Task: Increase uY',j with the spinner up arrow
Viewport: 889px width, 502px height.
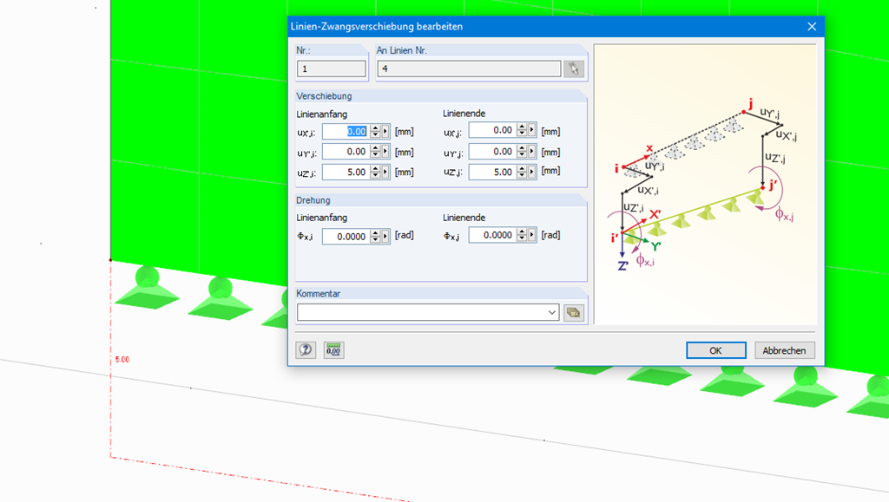Action: pos(522,148)
